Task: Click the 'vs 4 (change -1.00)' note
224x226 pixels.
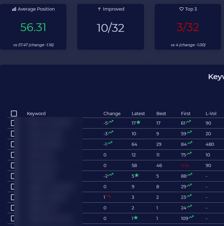Action: pos(188,45)
